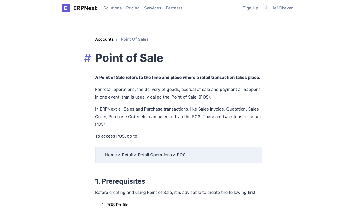357x223 pixels.
Task: Click the 'To access POS, go to:' text
Action: pyautogui.click(x=117, y=136)
